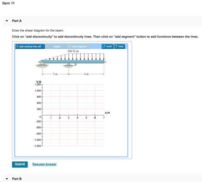The height and width of the screenshot is (182, 202).
Task: Click the circular arrow reset icon
Action: click(x=104, y=46)
